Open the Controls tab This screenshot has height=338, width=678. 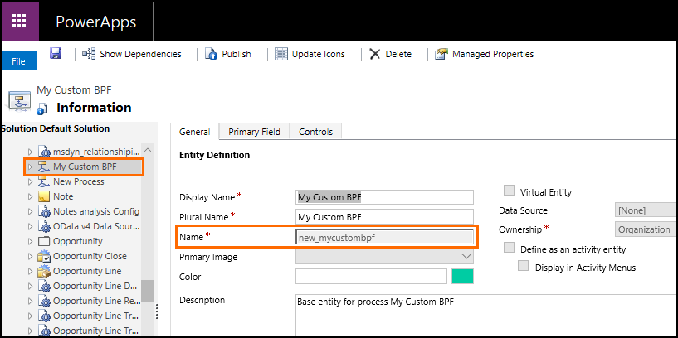point(315,132)
